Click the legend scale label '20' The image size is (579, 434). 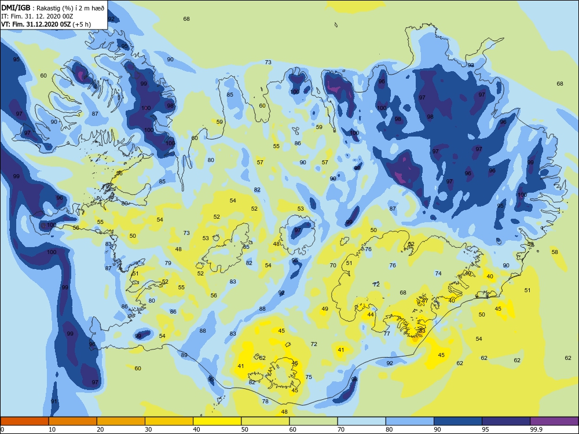click(x=100, y=429)
